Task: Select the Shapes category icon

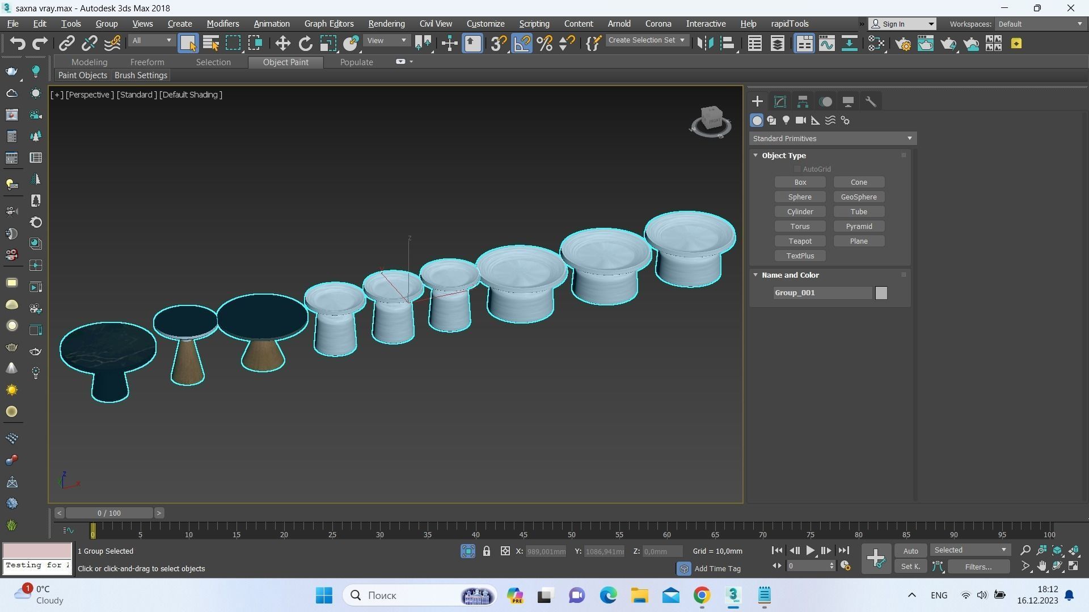Action: 771,120
